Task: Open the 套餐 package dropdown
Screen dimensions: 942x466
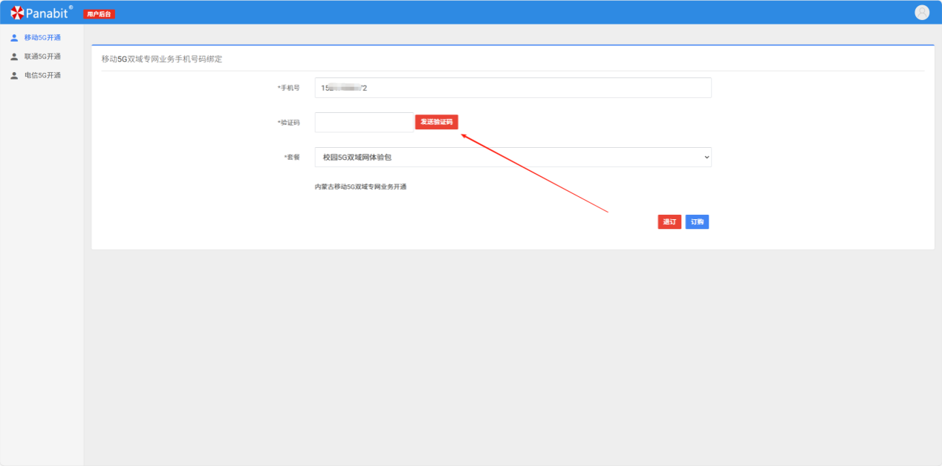Action: point(513,158)
